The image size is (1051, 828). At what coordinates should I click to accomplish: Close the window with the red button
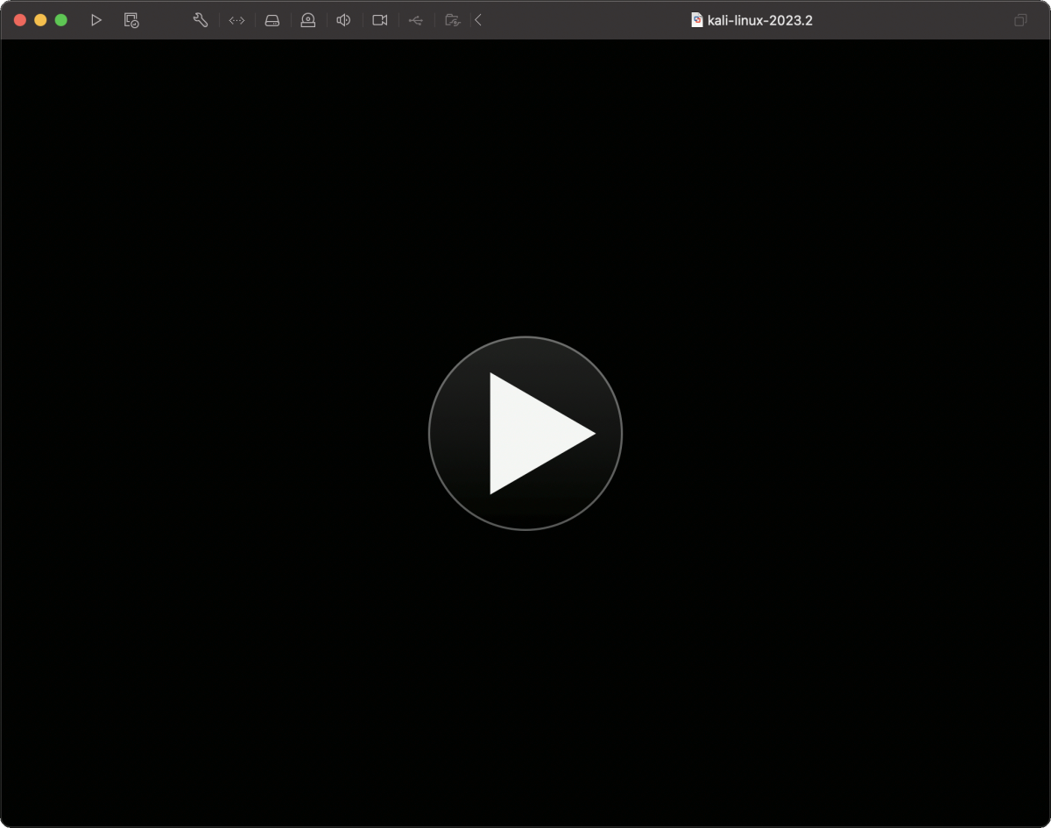tap(20, 20)
